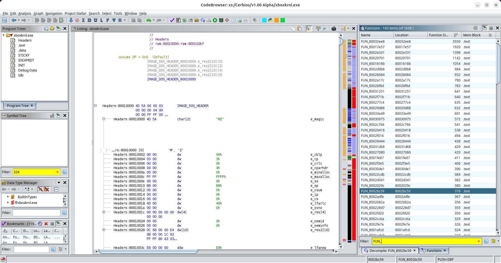Click the Data Type Manager filter input field

[36, 213]
